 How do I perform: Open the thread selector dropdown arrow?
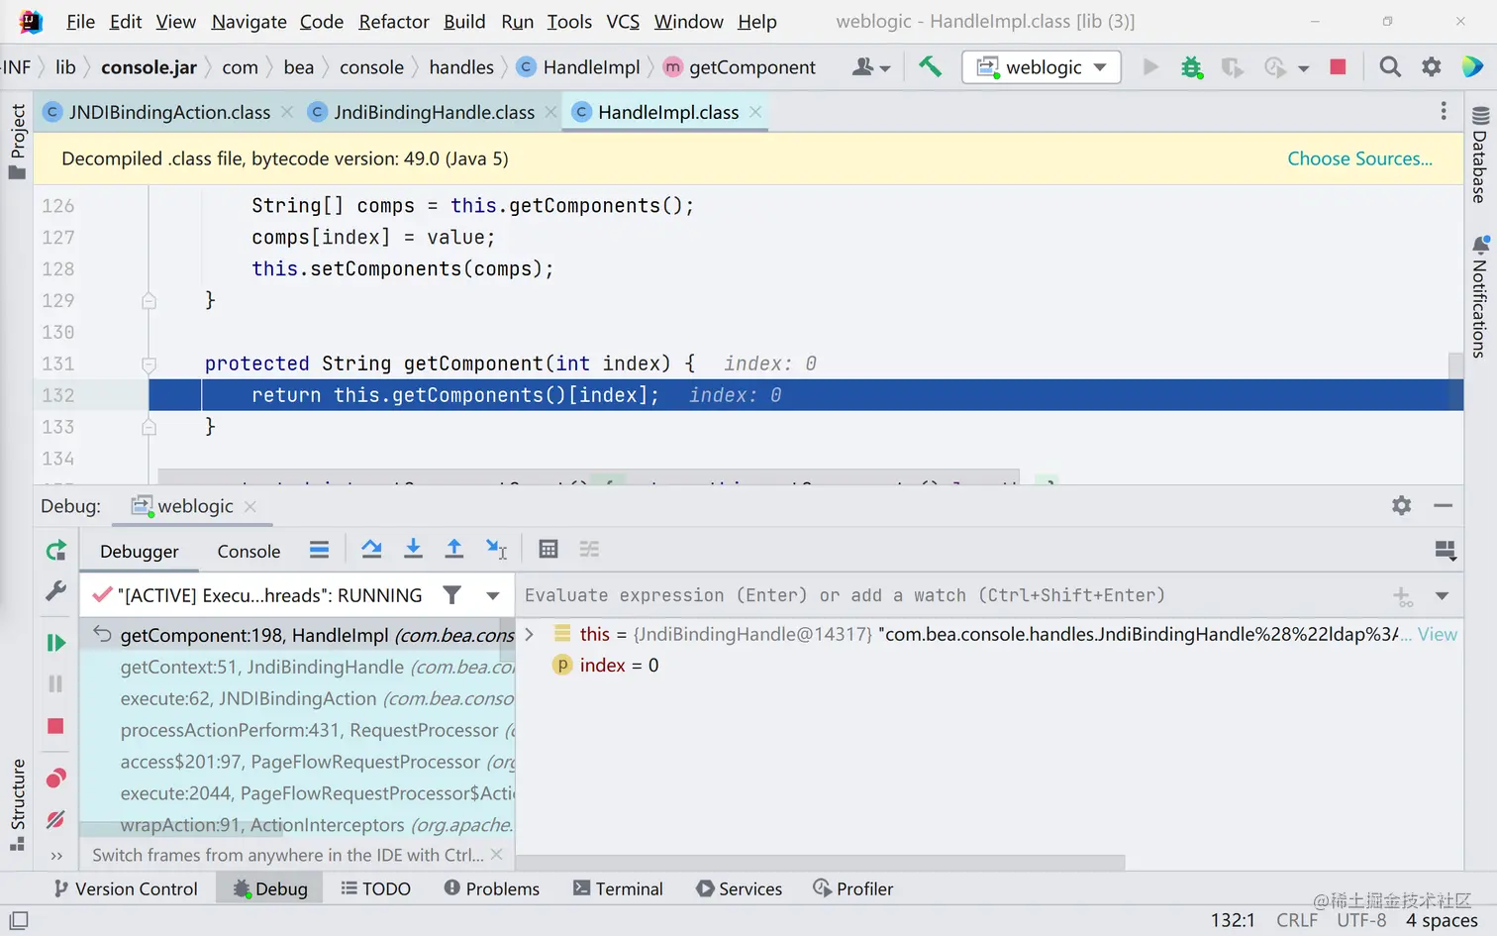(x=492, y=595)
